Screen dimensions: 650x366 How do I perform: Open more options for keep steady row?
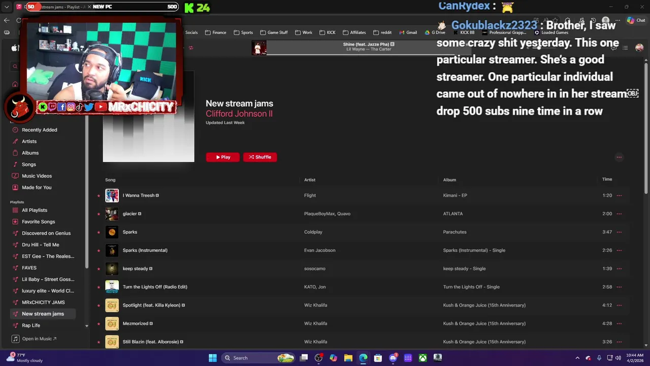(619, 268)
